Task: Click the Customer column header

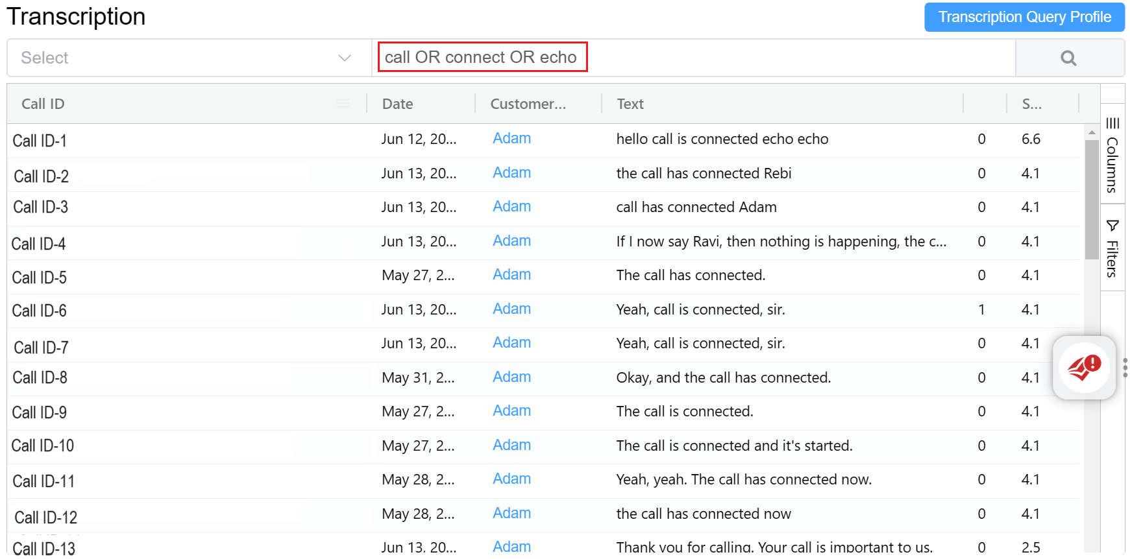Action: click(528, 104)
